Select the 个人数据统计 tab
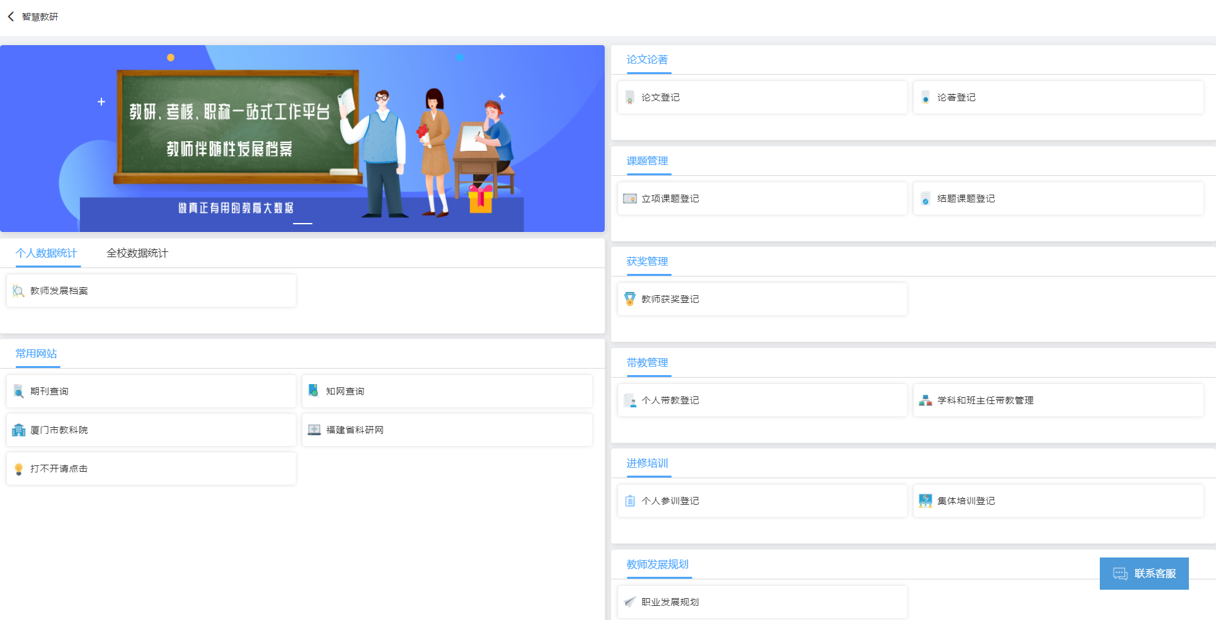 pyautogui.click(x=46, y=253)
